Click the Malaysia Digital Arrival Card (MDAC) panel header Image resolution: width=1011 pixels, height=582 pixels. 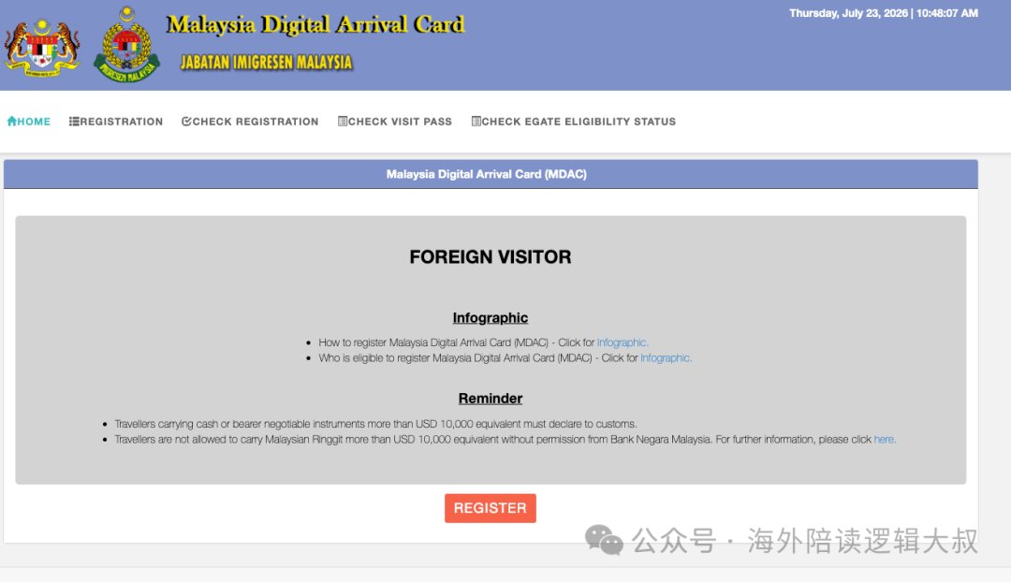[x=491, y=174]
